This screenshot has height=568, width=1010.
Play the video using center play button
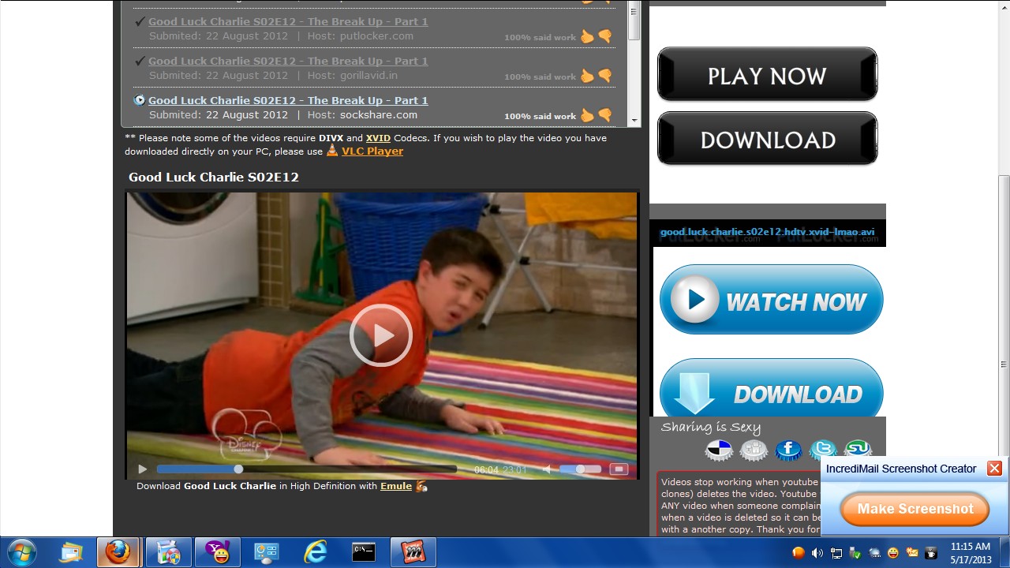381,335
